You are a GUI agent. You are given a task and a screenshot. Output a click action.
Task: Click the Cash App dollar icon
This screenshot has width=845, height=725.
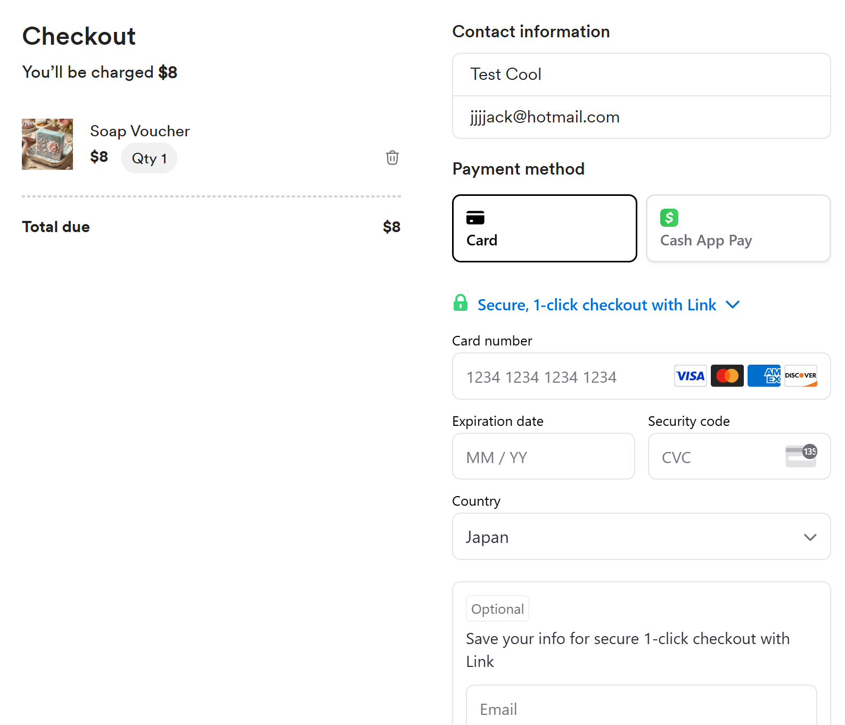point(669,218)
